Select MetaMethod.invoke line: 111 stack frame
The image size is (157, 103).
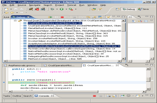pos(57,28)
